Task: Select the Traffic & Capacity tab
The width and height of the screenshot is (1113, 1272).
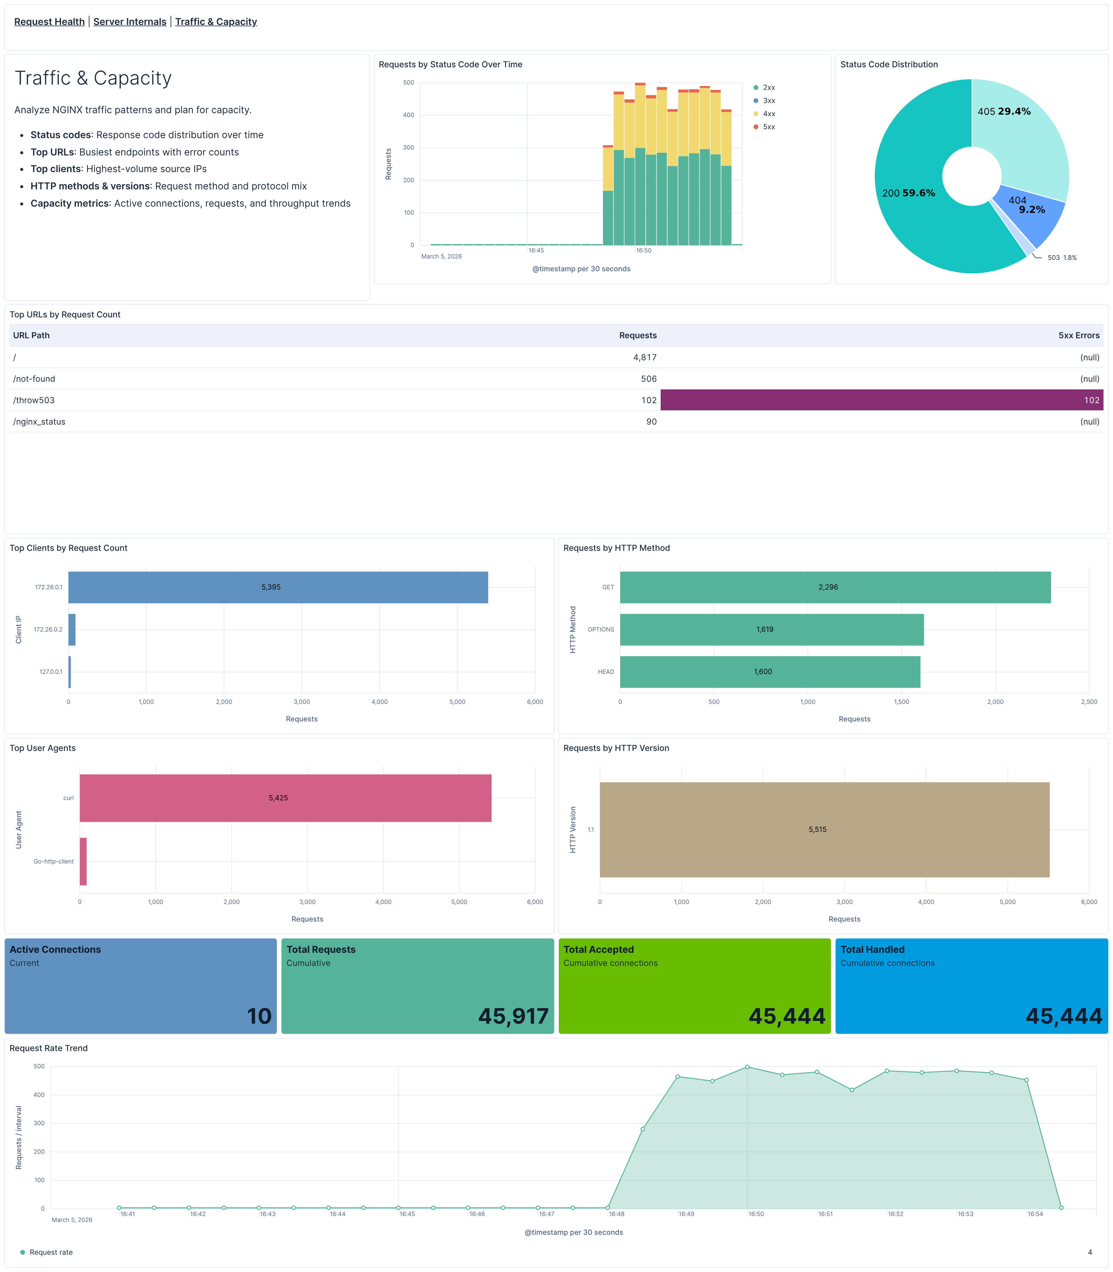Action: pos(216,21)
